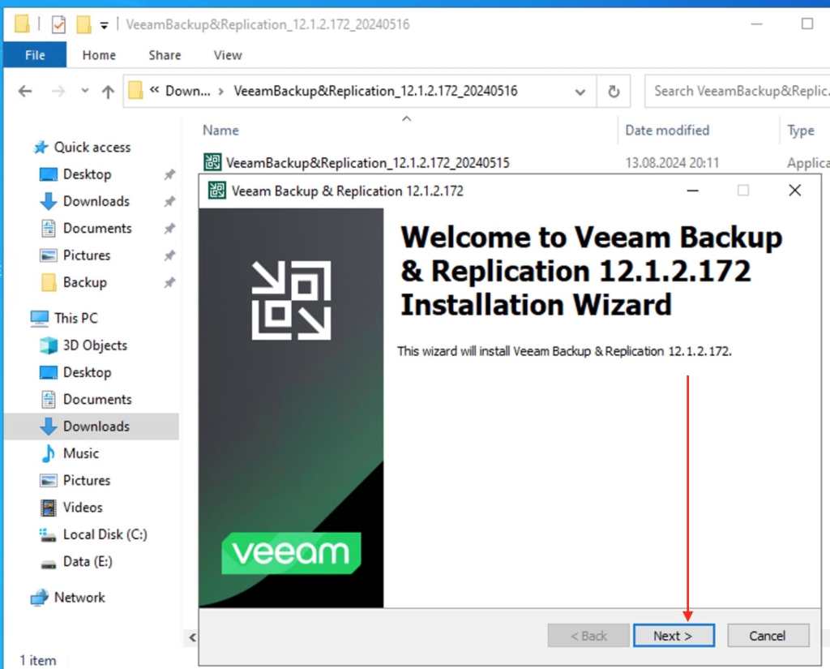Click the Properties quick access toolbar icon

[x=58, y=24]
